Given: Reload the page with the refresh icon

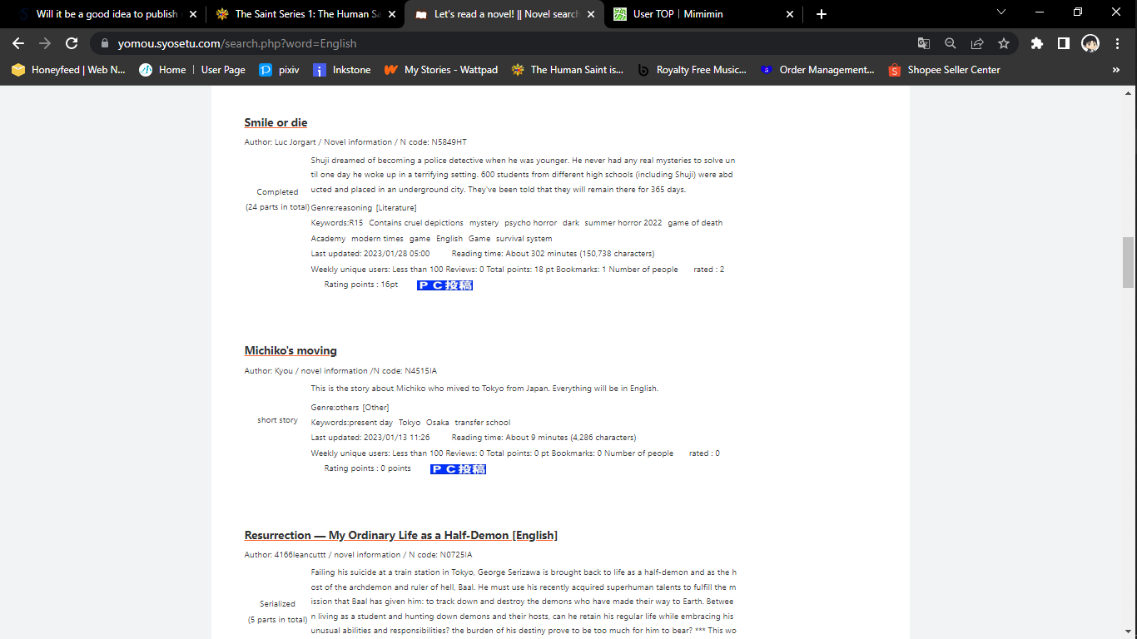Looking at the screenshot, I should click(72, 43).
